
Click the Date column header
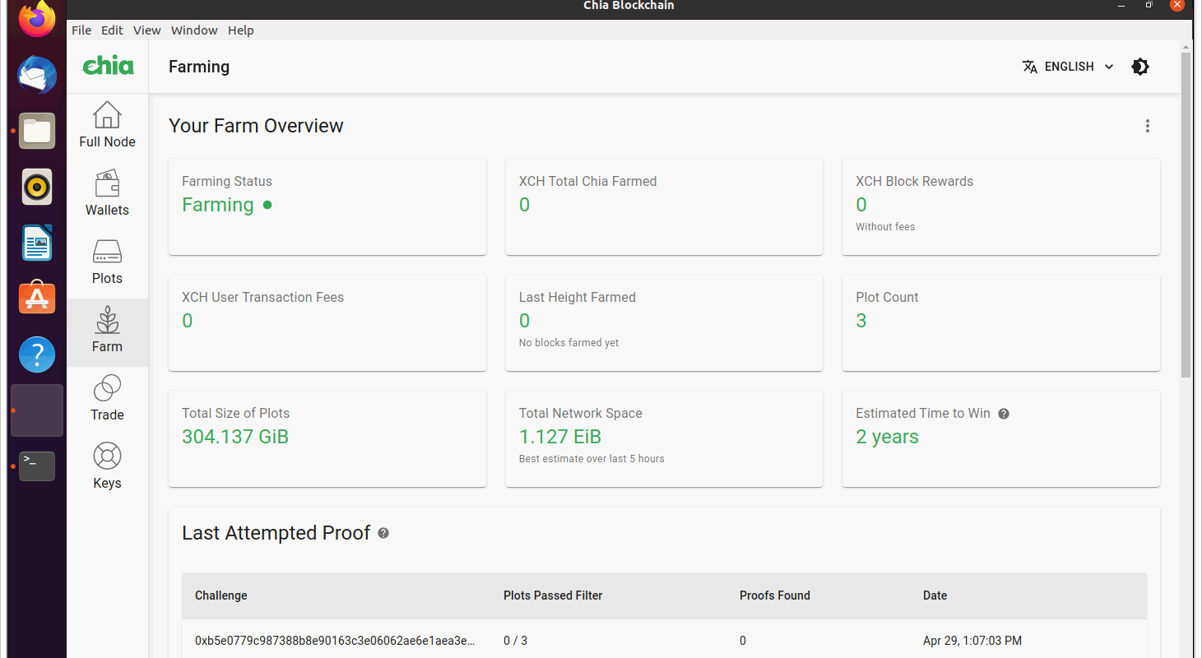tap(935, 595)
